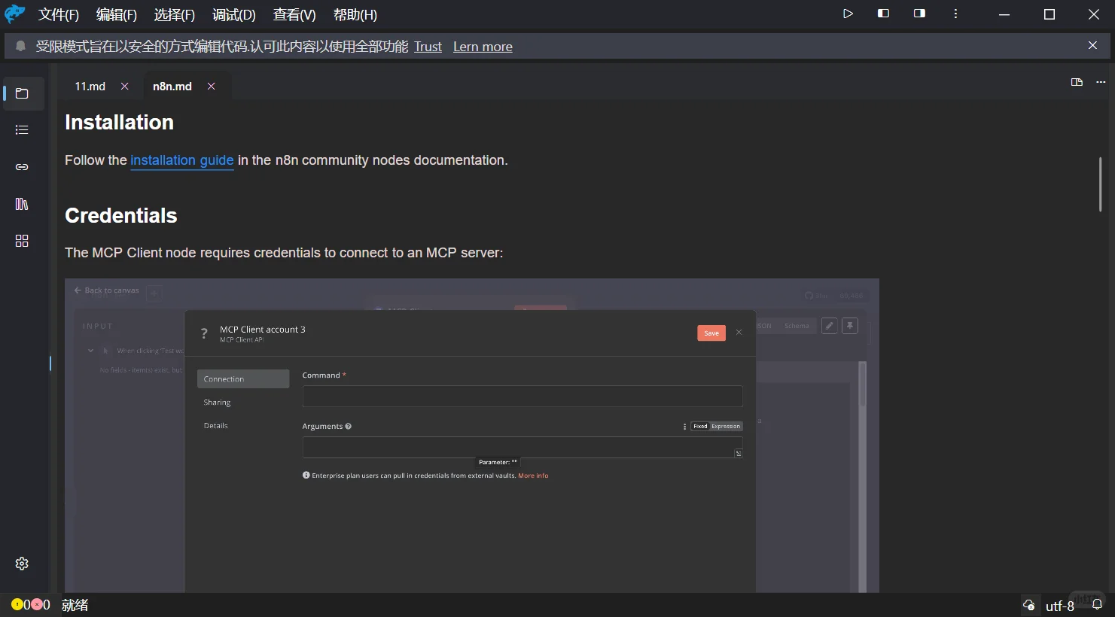
Task: Click the run play icon in title bar
Action: click(x=848, y=14)
